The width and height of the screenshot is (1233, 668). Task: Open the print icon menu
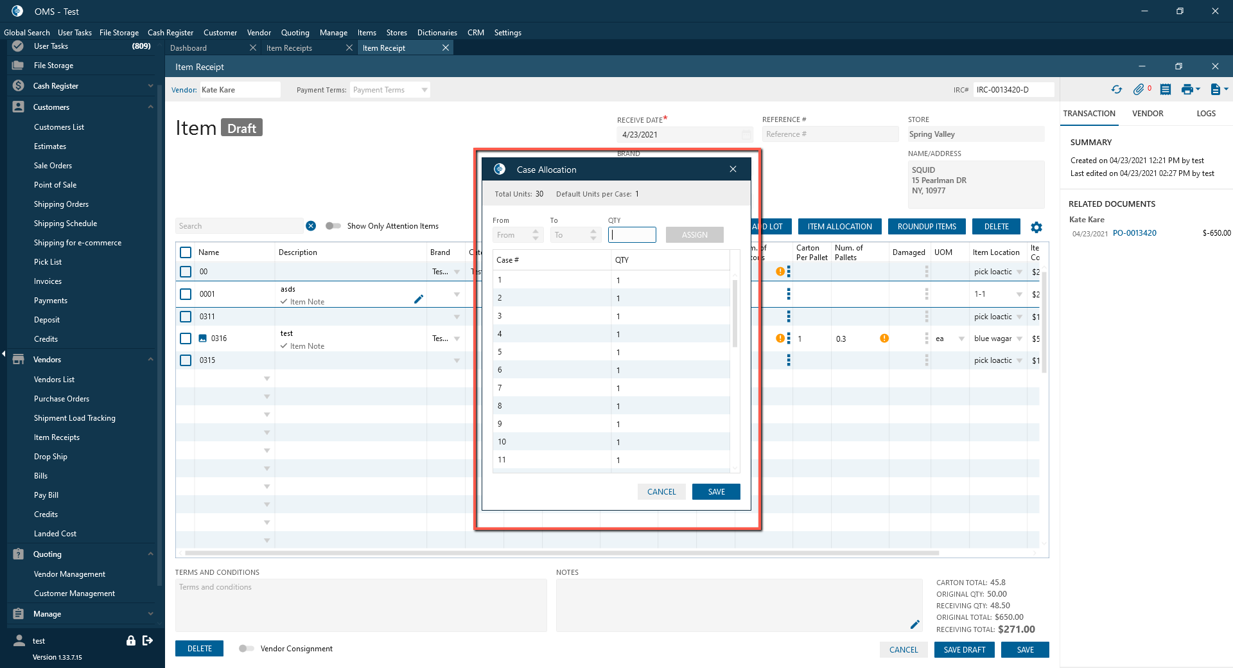(x=1189, y=90)
